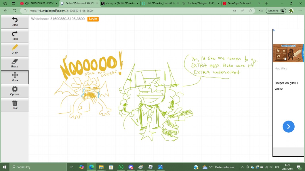Click the orange Login button
Image resolution: width=305 pixels, height=171 pixels.
coord(93,19)
